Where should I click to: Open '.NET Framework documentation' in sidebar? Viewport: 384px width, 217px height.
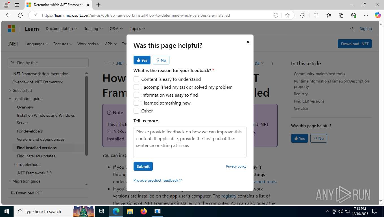[x=40, y=74]
